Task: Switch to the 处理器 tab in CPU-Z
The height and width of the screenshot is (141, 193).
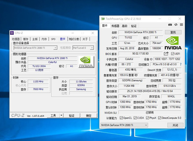Action: click(x=16, y=39)
